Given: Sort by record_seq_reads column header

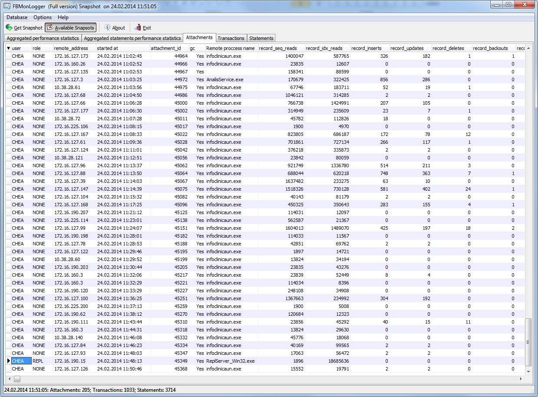Looking at the screenshot, I should coord(281,48).
